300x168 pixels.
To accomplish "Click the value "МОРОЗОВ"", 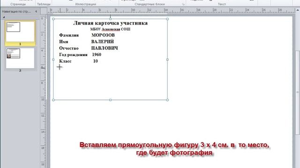I will (103, 35).
